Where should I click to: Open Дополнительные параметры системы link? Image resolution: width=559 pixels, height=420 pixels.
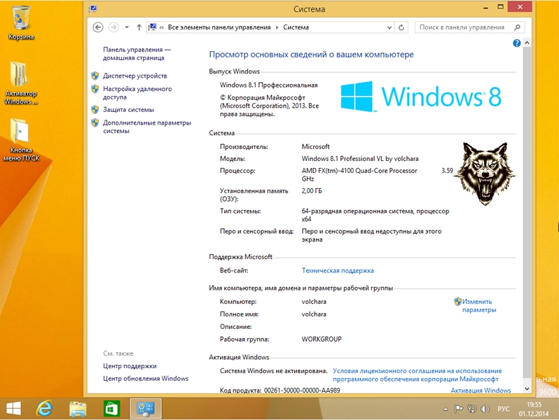tap(147, 127)
